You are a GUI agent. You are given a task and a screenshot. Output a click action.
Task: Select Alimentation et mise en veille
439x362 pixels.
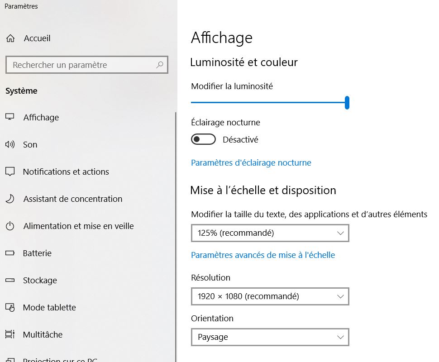pyautogui.click(x=78, y=226)
